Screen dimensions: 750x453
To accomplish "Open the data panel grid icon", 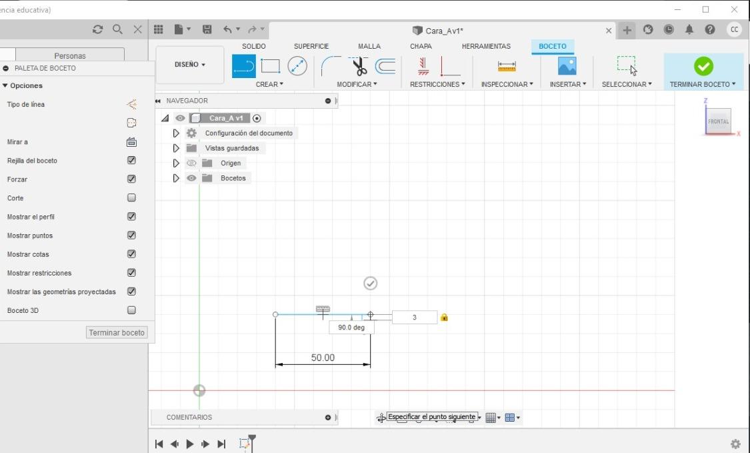I will (158, 30).
